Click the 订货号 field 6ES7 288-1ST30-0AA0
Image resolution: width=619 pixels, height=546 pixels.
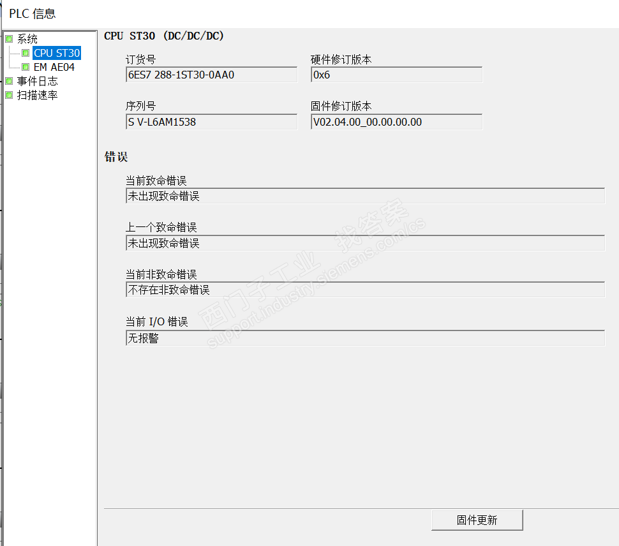point(212,75)
